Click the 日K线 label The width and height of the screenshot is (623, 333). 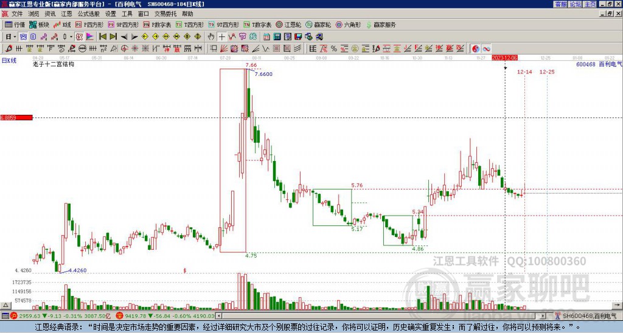tap(9, 61)
